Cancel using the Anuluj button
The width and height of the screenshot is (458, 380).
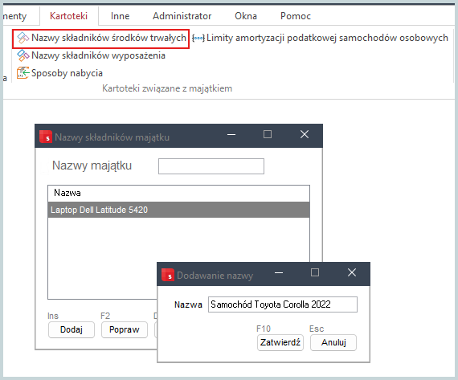click(333, 342)
